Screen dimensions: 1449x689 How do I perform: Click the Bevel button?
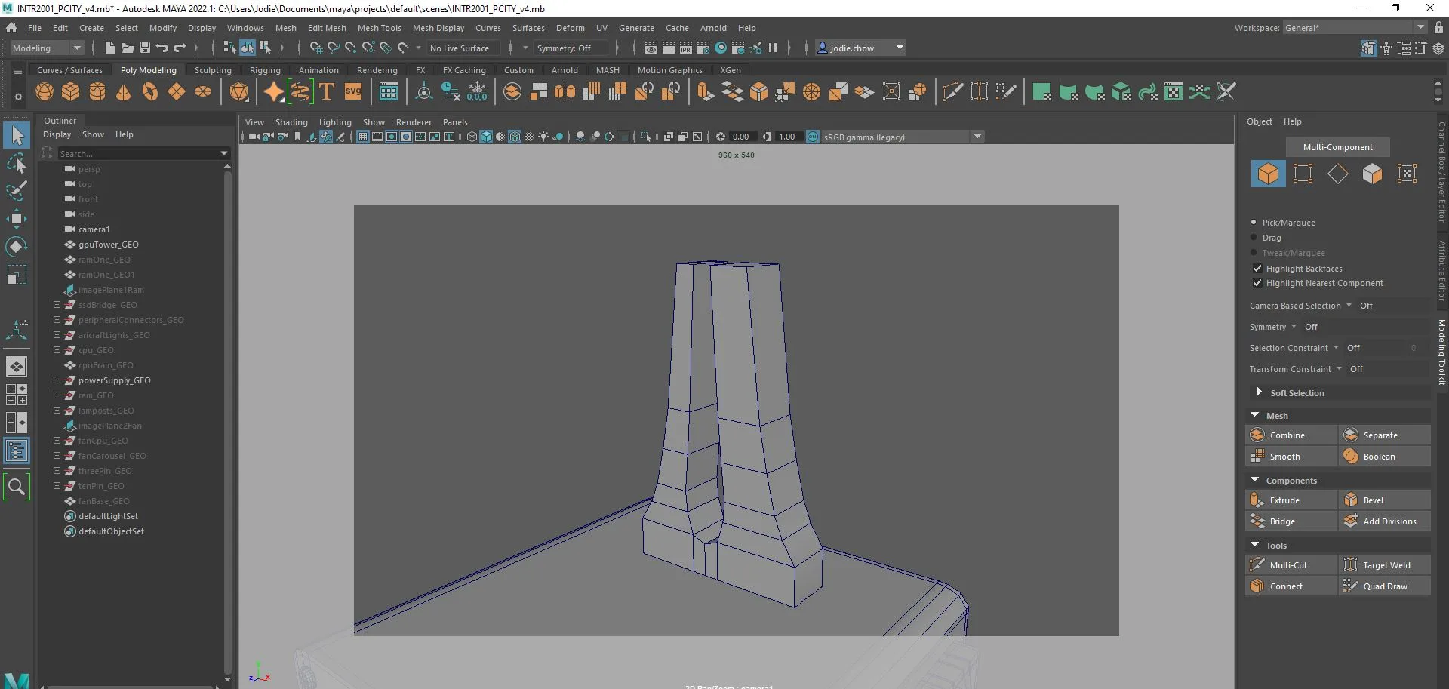(x=1385, y=500)
